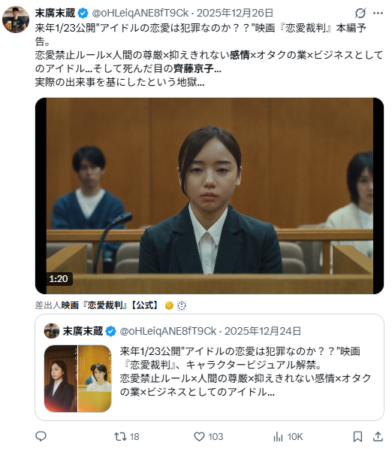392x449 pixels.
Task: Open the 2025年12月26日 post timestamp
Action: (x=235, y=14)
